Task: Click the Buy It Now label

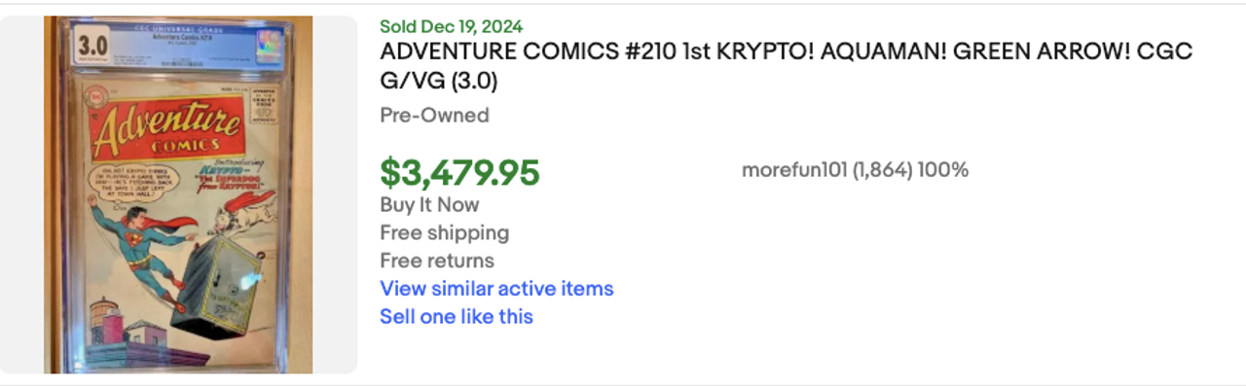Action: click(x=429, y=205)
